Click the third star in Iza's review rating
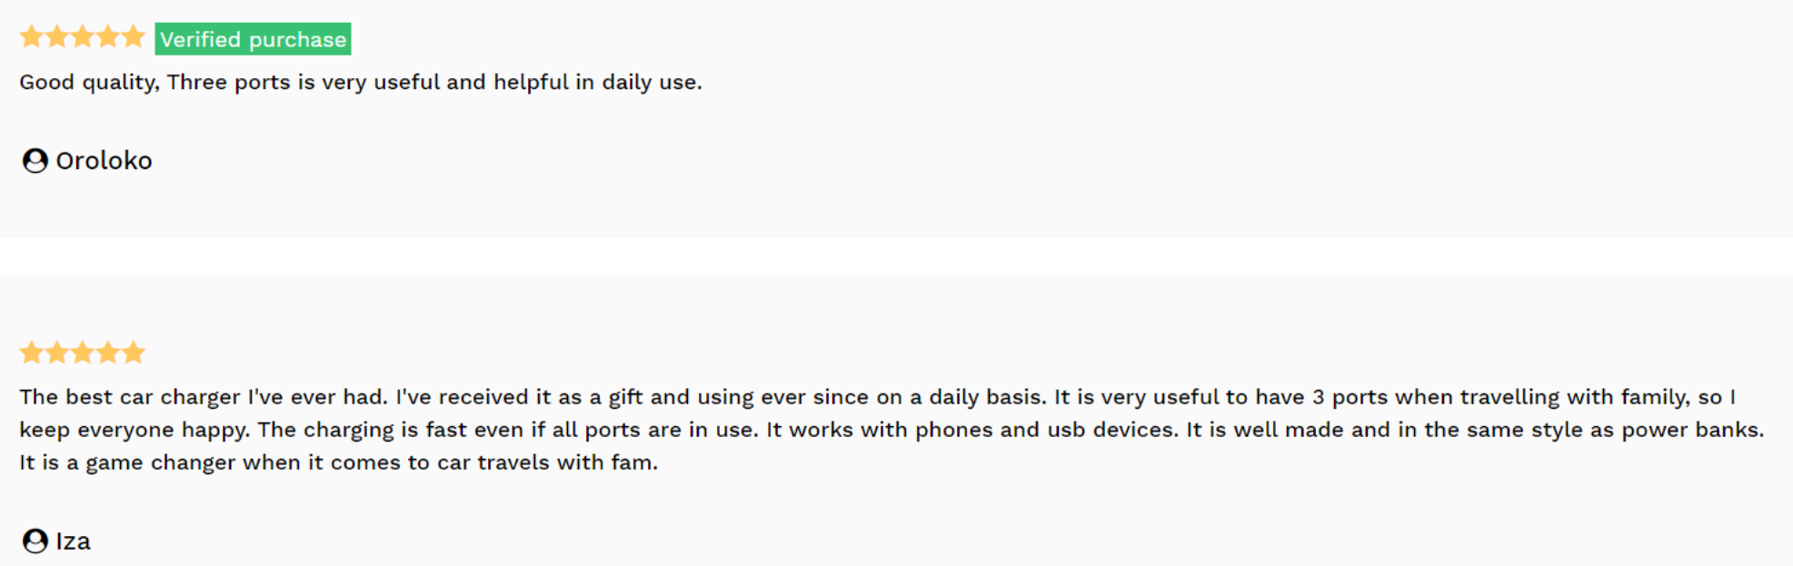1793x566 pixels. click(83, 353)
